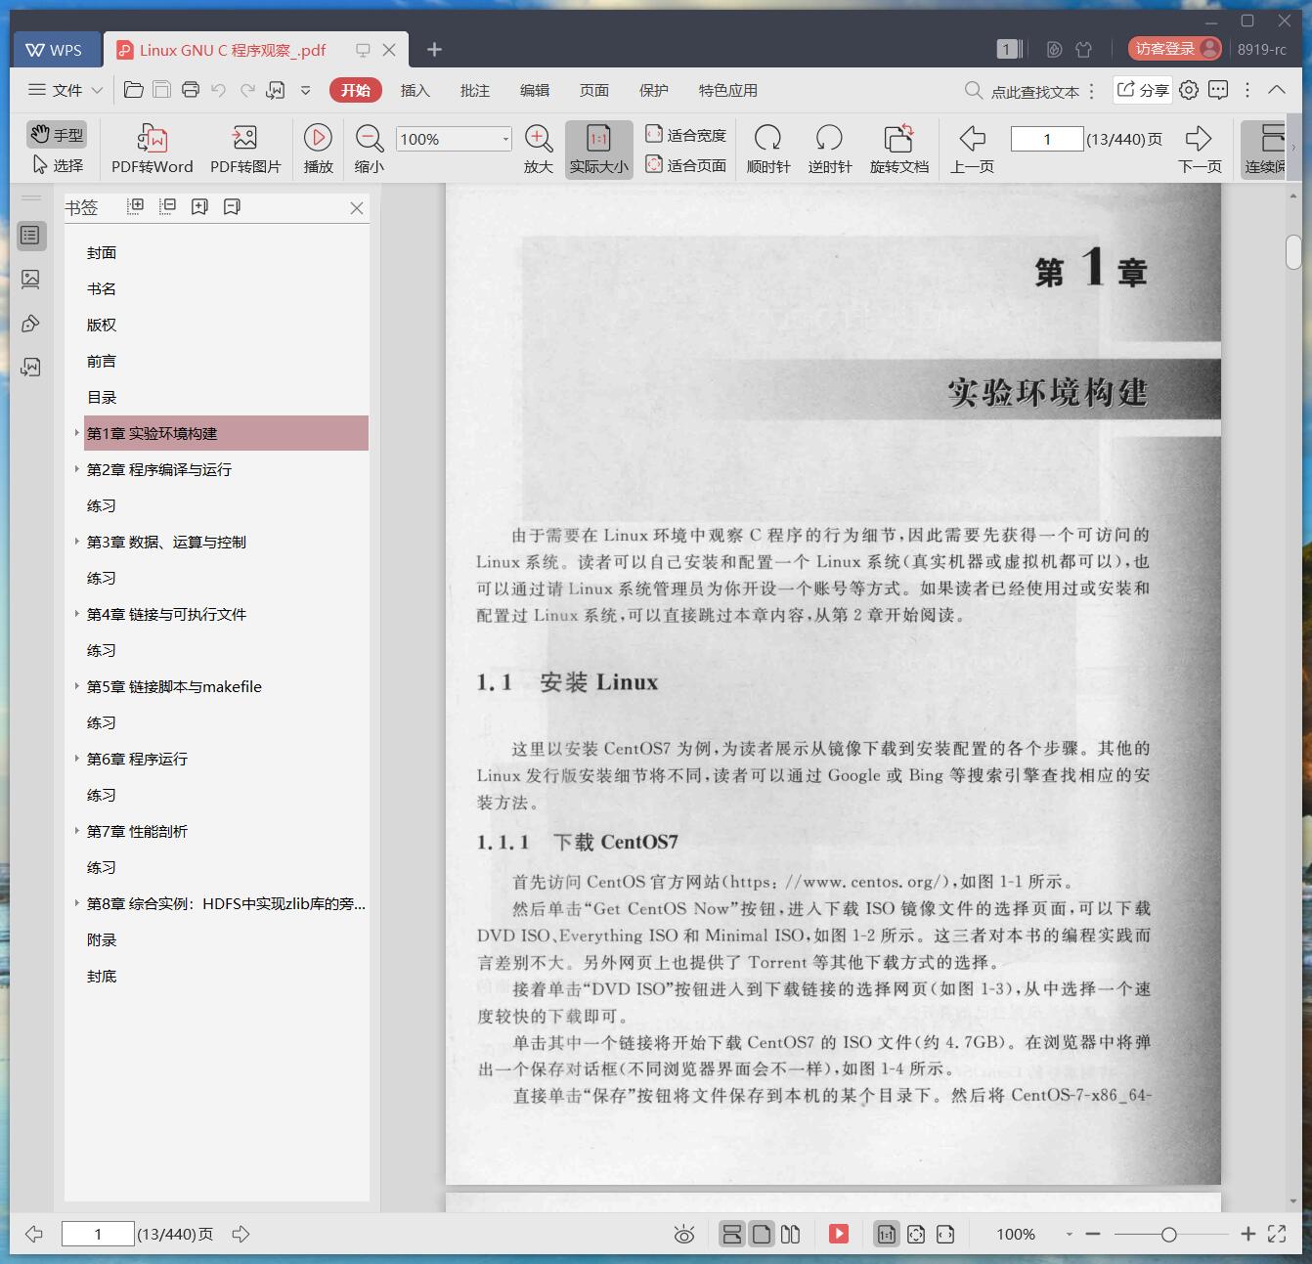Viewport: 1312px width, 1264px height.
Task: Click the toolbar page number field
Action: coord(1047,139)
